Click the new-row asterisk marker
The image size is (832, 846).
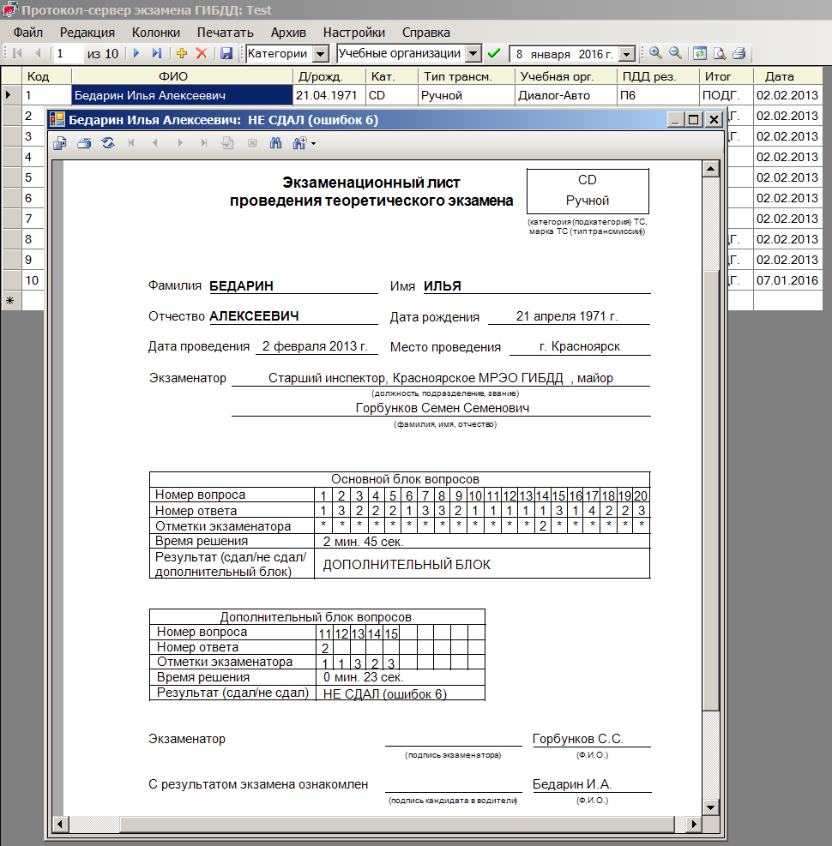tap(10, 301)
